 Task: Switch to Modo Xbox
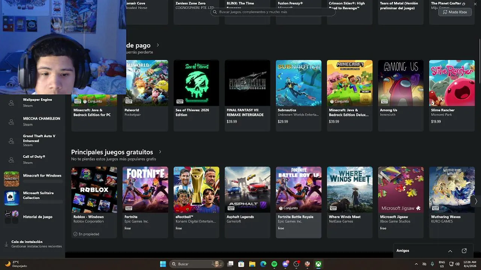(x=455, y=12)
